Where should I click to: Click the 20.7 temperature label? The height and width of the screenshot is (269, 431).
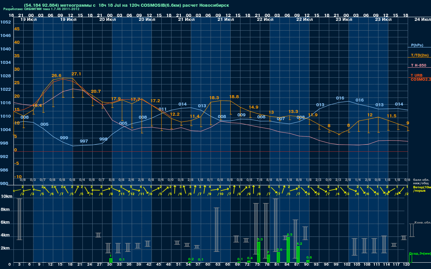point(96,91)
